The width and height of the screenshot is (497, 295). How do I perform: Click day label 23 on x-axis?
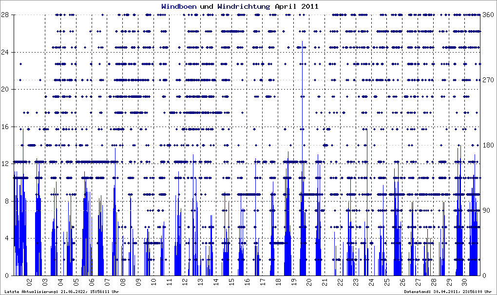(x=356, y=282)
